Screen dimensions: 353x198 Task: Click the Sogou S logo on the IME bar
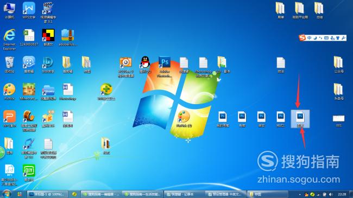pos(302,38)
